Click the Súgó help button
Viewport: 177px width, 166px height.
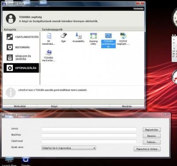(54, 106)
